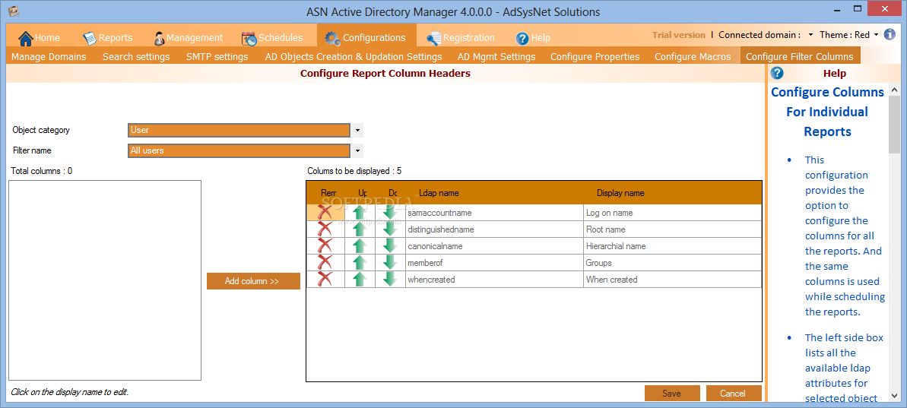Click the Help question mark icon in tab bar
The height and width of the screenshot is (408, 907).
pyautogui.click(x=522, y=39)
